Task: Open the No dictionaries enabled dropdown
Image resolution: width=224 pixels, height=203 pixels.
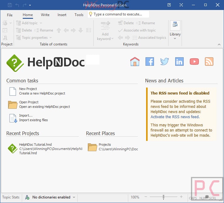Action: [54, 197]
